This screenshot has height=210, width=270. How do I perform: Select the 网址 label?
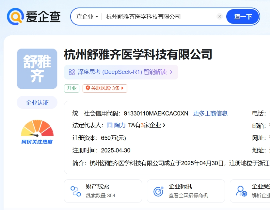tap(259, 138)
